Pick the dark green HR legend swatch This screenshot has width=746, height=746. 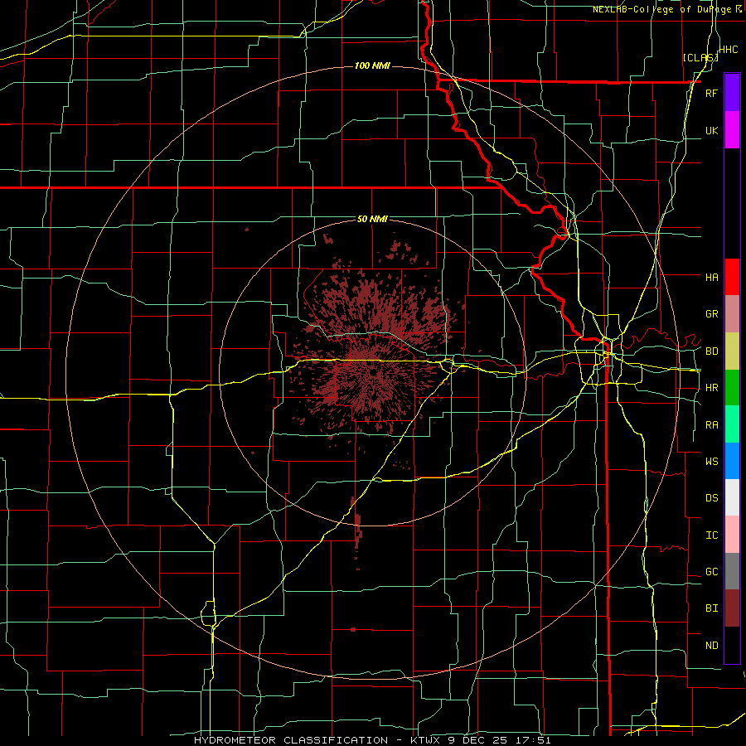click(732, 388)
